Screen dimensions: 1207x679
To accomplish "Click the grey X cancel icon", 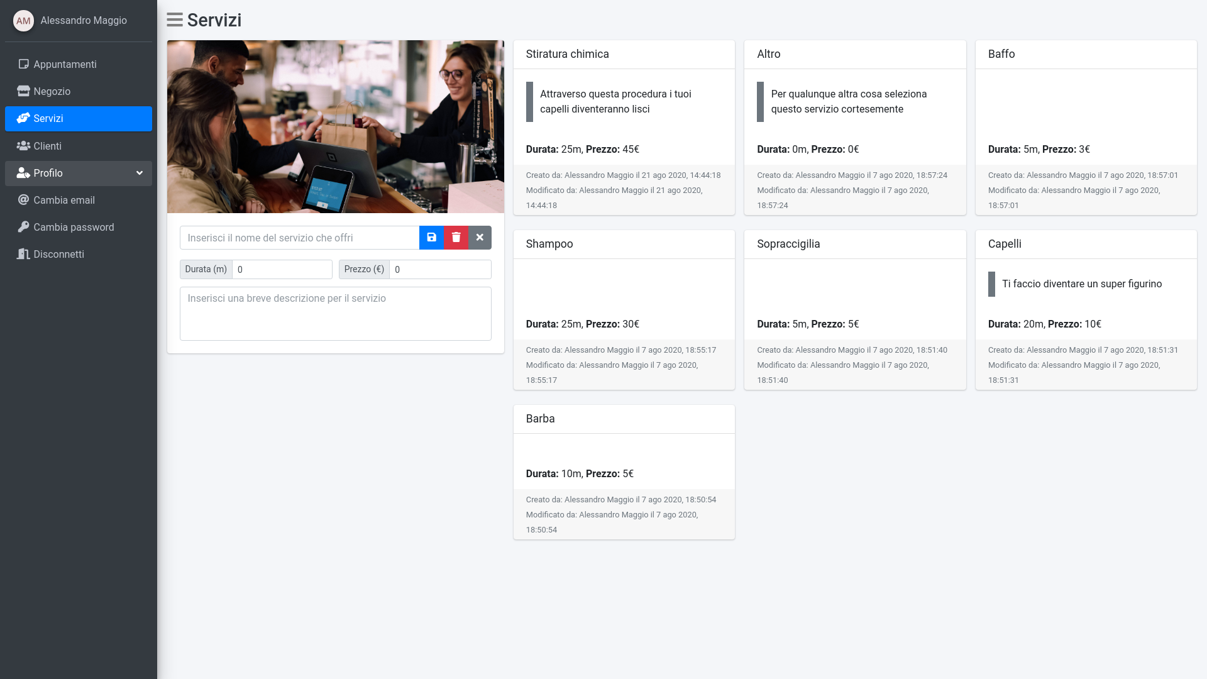I will coord(480,238).
